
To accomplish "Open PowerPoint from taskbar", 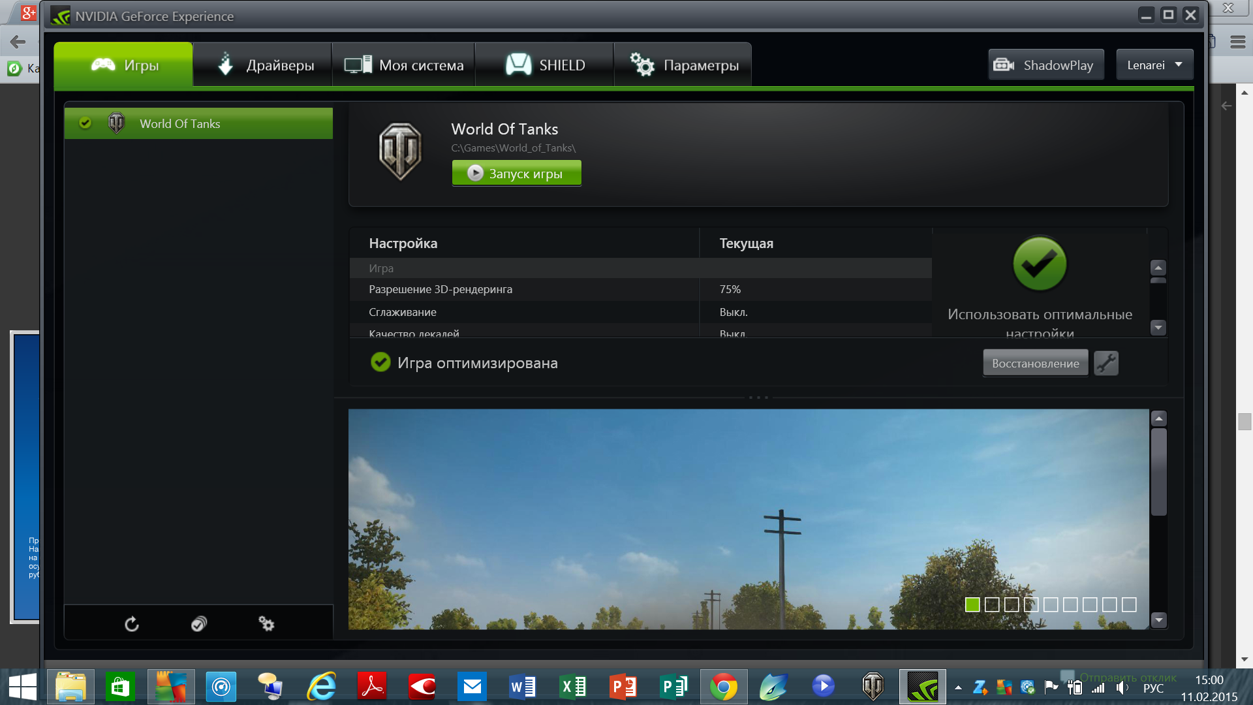I will (623, 687).
